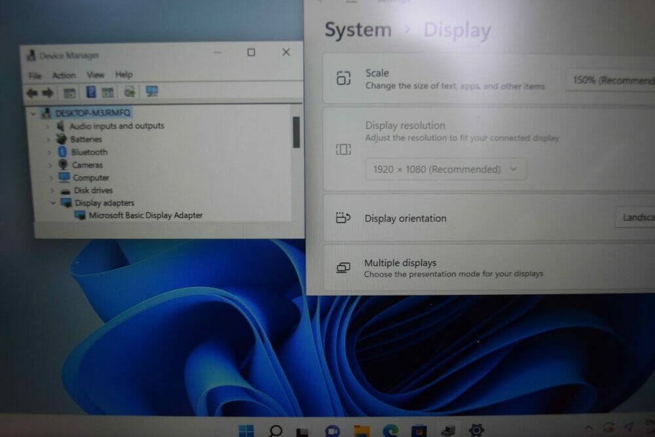Expand the Cameras category
This screenshot has height=437, width=655.
50,166
